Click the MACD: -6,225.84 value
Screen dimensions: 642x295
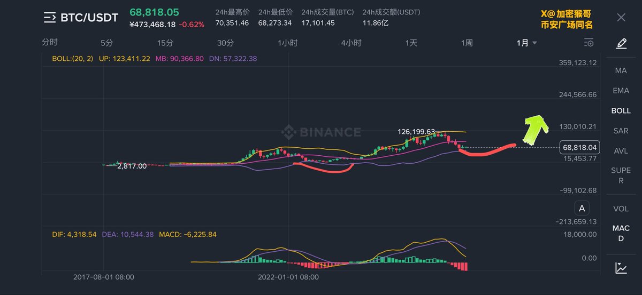coord(188,234)
